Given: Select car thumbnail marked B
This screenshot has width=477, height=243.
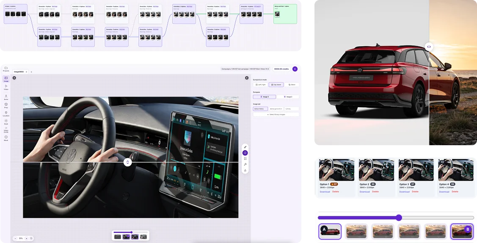Looking at the screenshot, I should click(462, 232).
